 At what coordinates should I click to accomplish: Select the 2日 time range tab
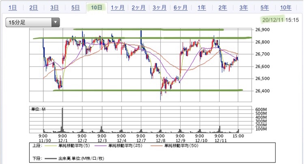point(34,8)
